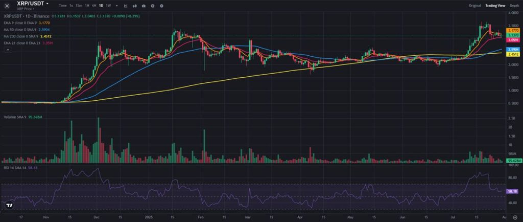The width and height of the screenshot is (523, 222).
Task: Click the pink 3.0591 price label
Action: pos(512,40)
